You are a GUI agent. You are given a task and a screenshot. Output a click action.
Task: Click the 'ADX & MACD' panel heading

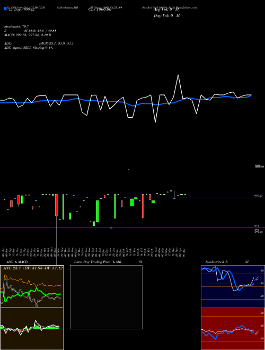click(17, 262)
